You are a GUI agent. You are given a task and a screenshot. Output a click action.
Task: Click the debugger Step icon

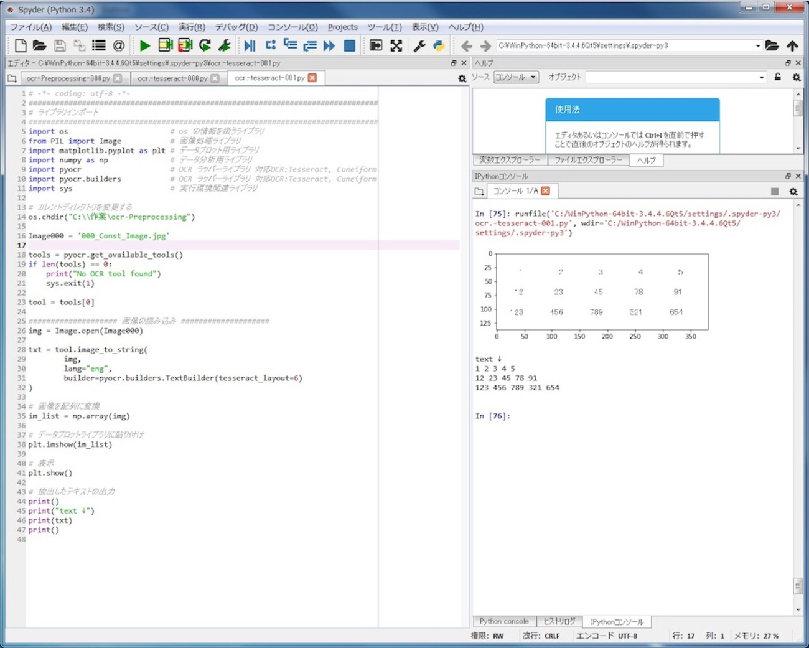(270, 45)
